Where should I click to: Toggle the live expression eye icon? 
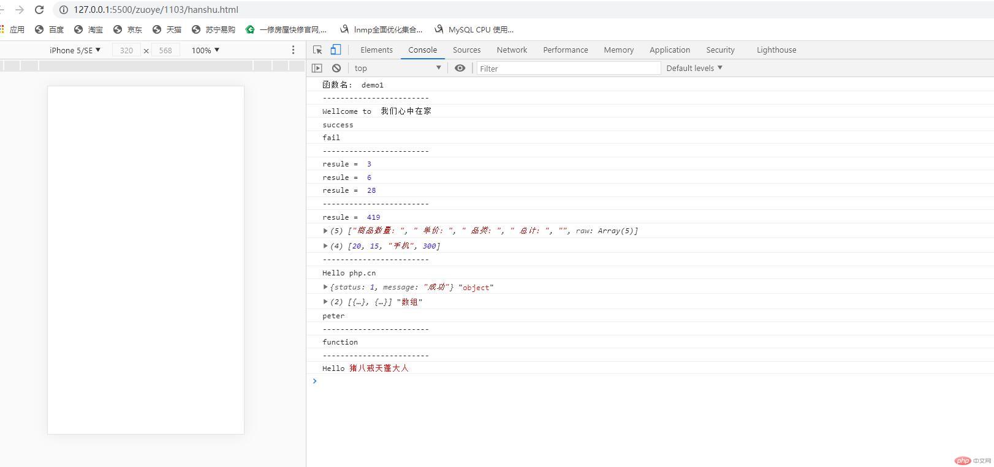[460, 68]
